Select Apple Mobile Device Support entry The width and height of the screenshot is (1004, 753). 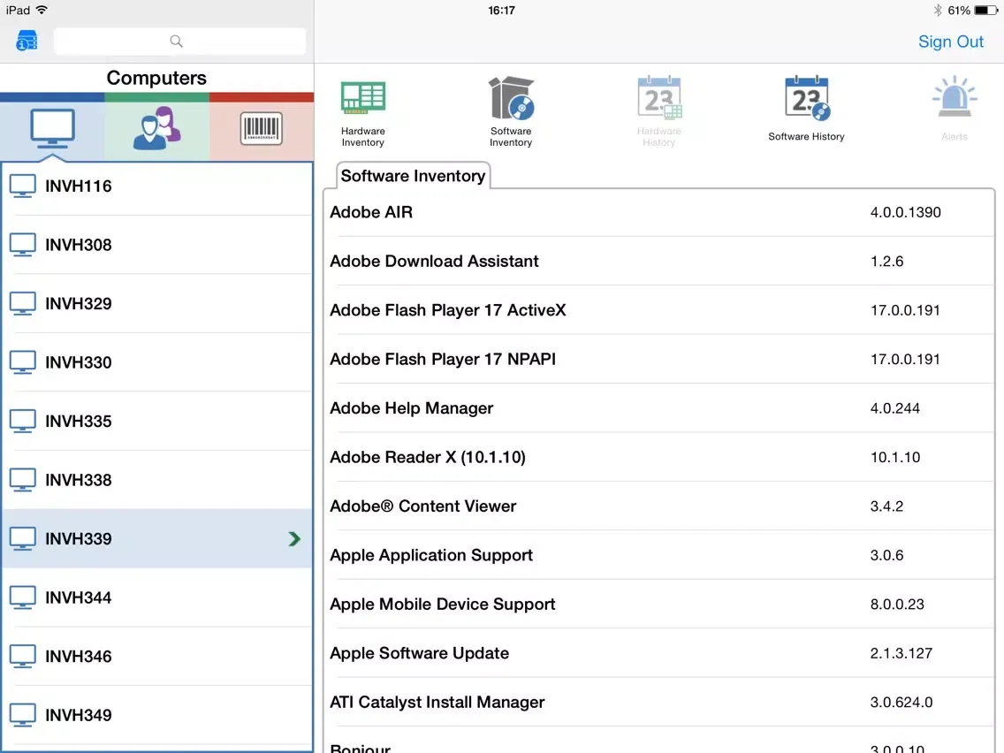(659, 605)
